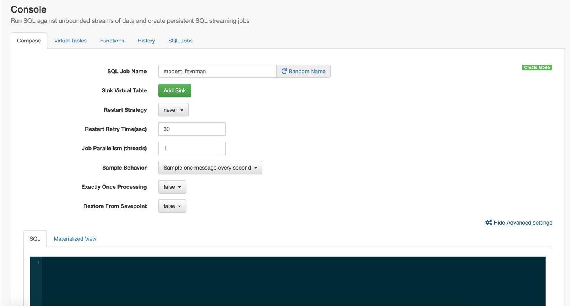This screenshot has width=570, height=306.
Task: Open the Functions tab
Action: pyautogui.click(x=112, y=41)
